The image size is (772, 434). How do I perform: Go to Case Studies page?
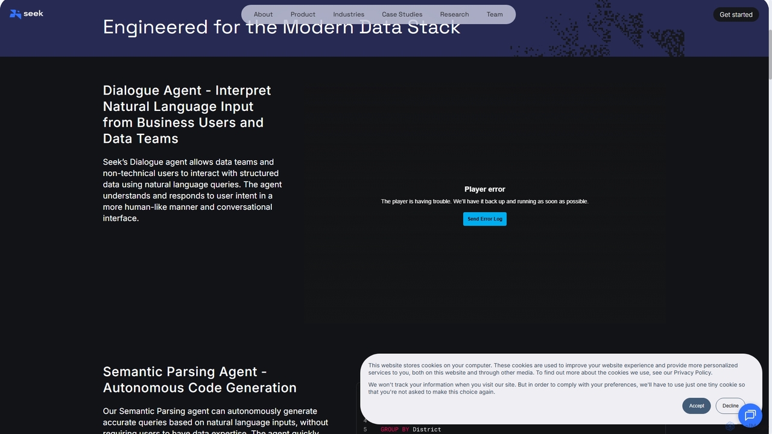[x=402, y=14]
